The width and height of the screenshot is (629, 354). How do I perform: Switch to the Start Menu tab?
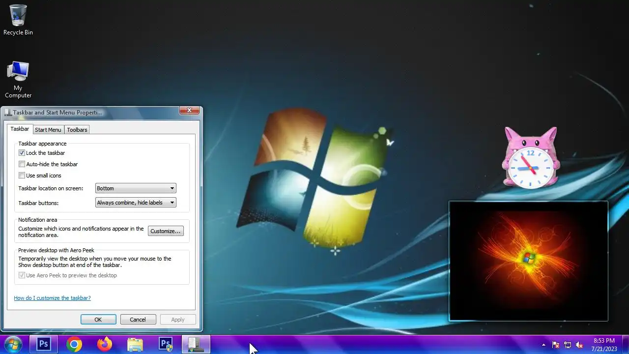pyautogui.click(x=48, y=130)
